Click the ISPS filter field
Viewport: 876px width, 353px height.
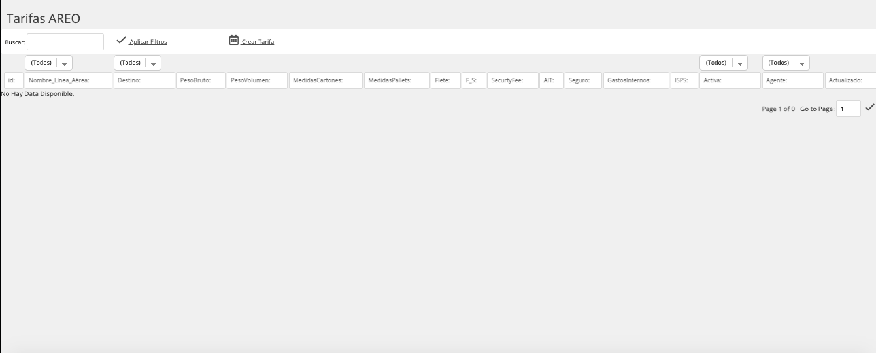point(684,80)
